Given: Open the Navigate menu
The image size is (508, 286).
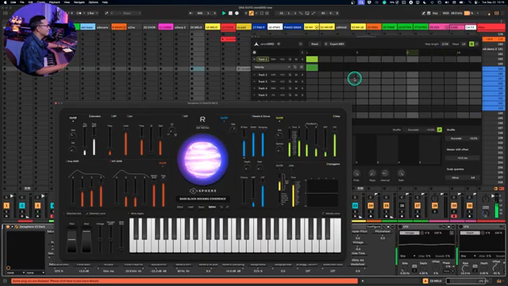Looking at the screenshot, I should (79, 2).
